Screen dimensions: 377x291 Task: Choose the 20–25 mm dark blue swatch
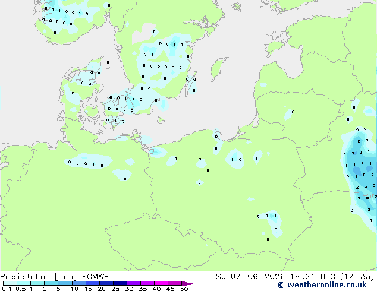(106, 283)
